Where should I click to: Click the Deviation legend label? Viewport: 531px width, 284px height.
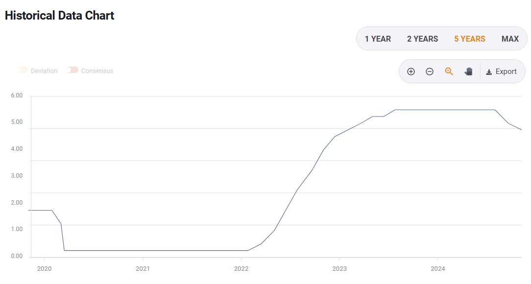coord(44,71)
